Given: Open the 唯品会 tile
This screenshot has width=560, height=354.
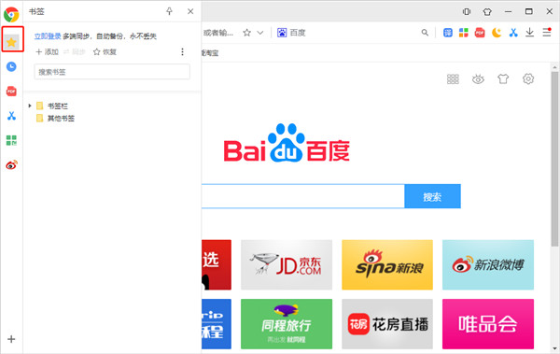Looking at the screenshot, I should pyautogui.click(x=488, y=324).
